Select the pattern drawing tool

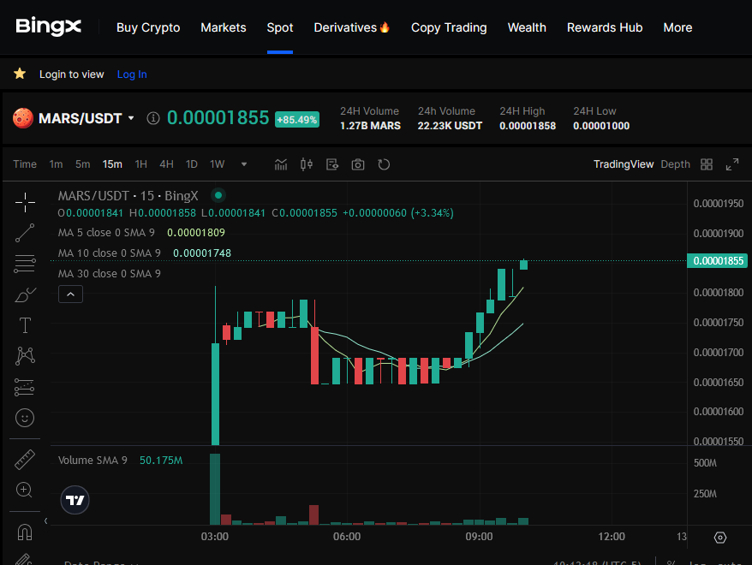[x=25, y=356]
